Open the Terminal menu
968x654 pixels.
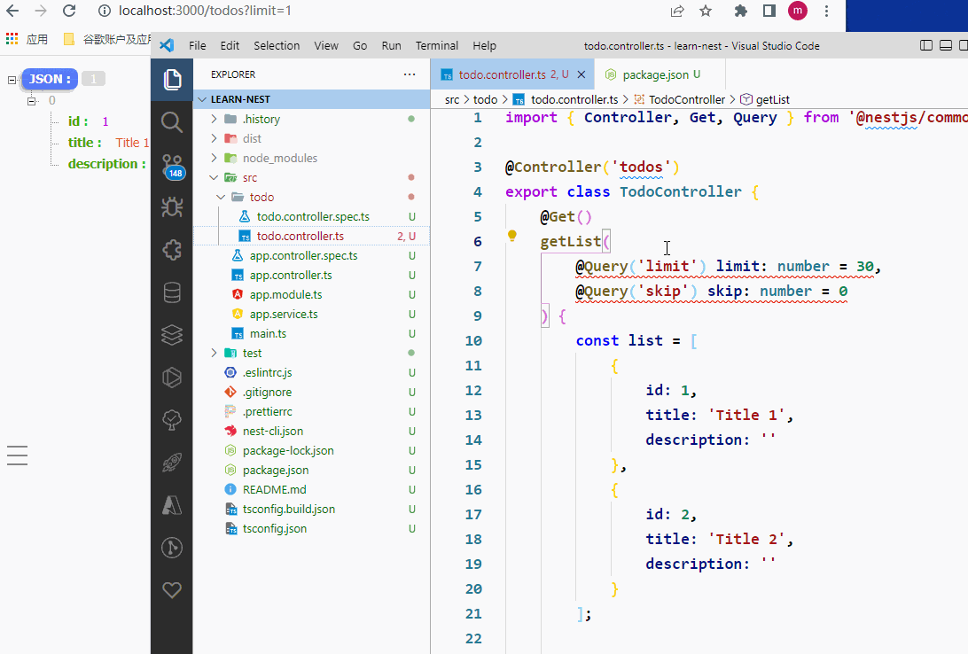point(436,45)
